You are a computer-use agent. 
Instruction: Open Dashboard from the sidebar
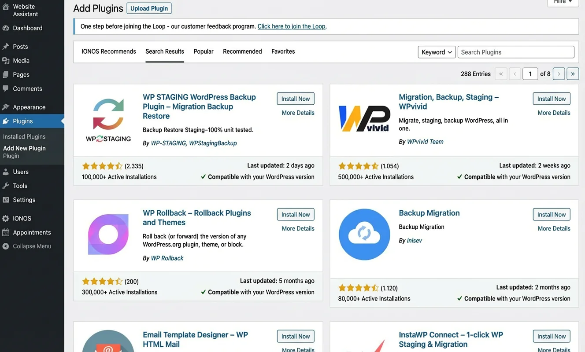(27, 28)
